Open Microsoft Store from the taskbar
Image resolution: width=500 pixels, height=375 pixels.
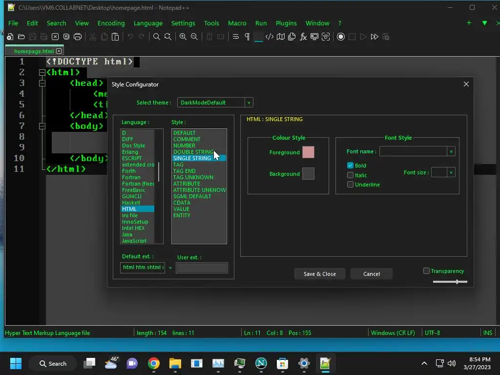282,363
